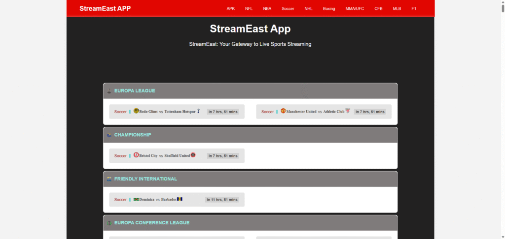The image size is (505, 239).
Task: Open Bristol City vs Sheffield United match
Action: 177,155
